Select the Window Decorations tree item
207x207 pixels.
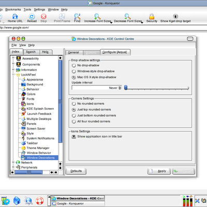point(39,158)
